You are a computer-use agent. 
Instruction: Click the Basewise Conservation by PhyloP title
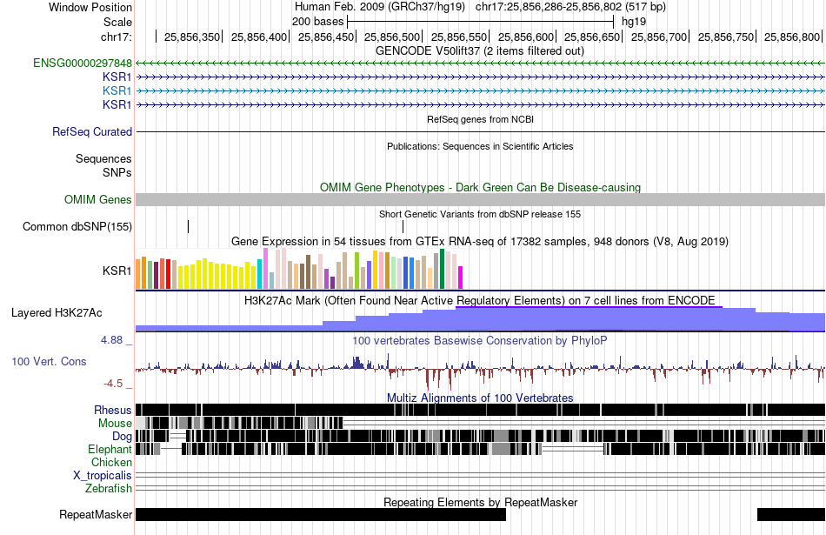click(x=480, y=341)
